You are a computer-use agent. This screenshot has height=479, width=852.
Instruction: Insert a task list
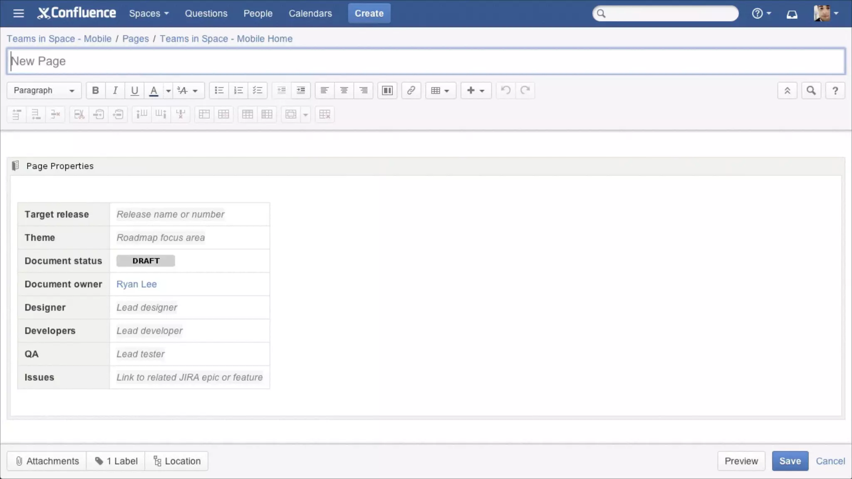pos(257,90)
